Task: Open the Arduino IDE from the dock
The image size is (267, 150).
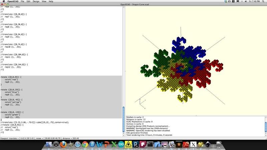Action: [121, 145]
